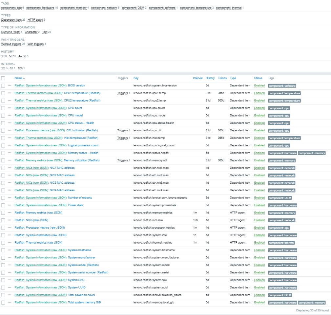Open the three-dot menu for System hostname row

(x=10, y=250)
